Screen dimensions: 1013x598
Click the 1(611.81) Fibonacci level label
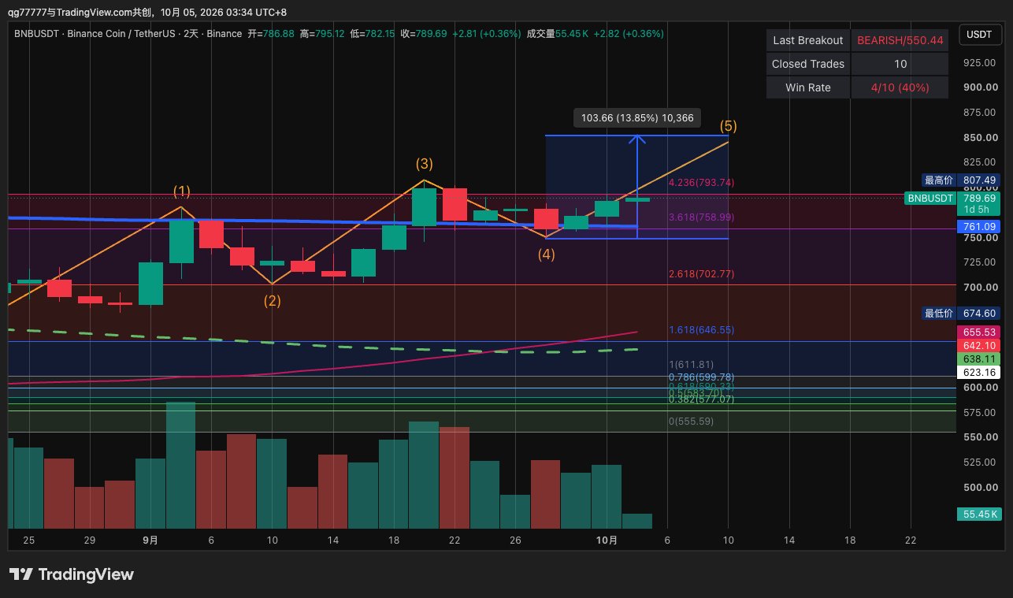pos(692,365)
